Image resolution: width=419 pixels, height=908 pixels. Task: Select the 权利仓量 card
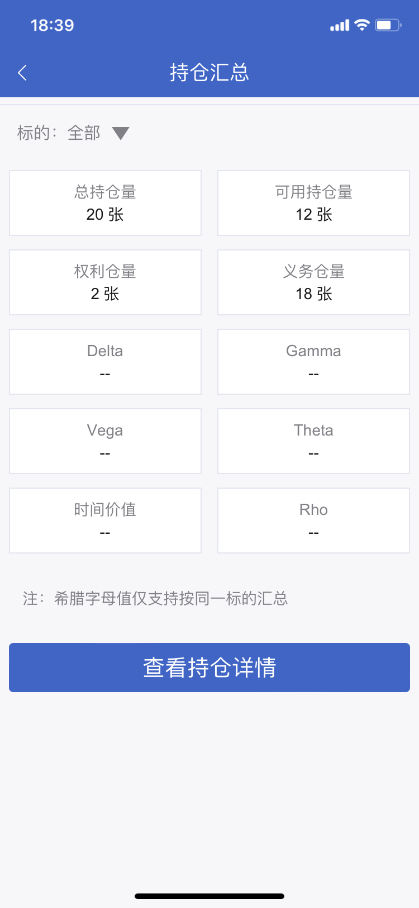[x=105, y=282]
